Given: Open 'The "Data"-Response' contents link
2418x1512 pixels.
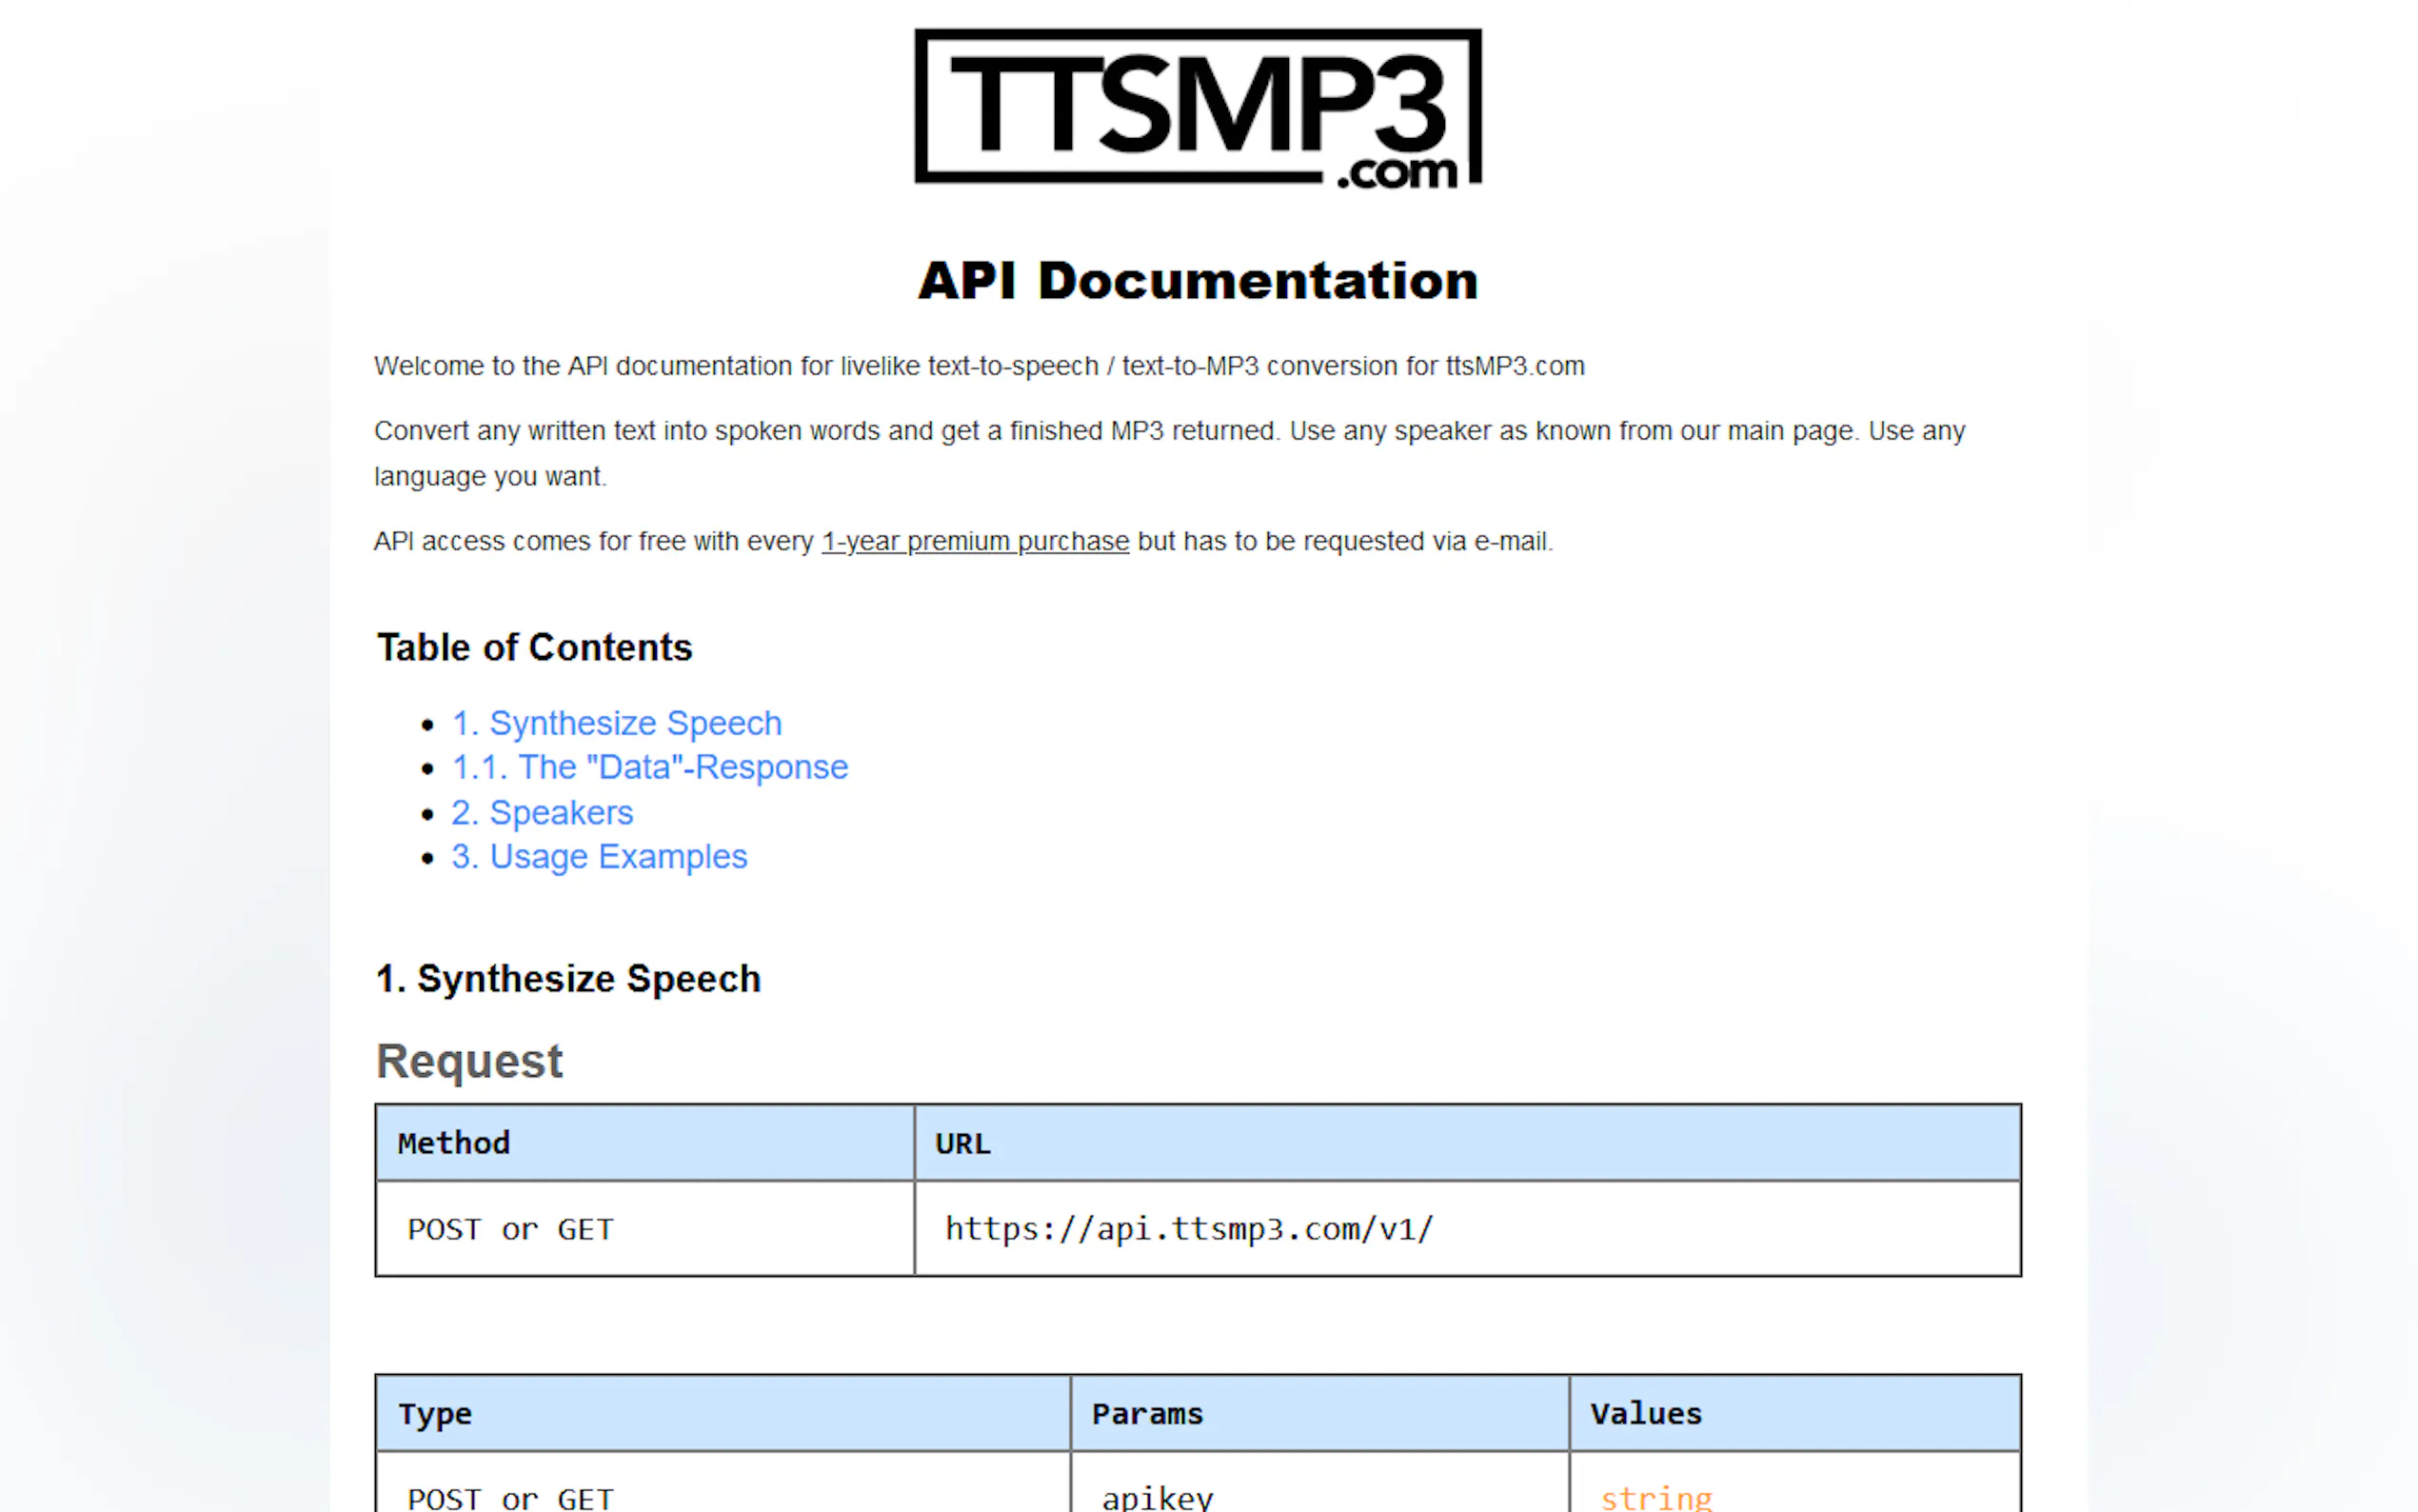Looking at the screenshot, I should 650,767.
